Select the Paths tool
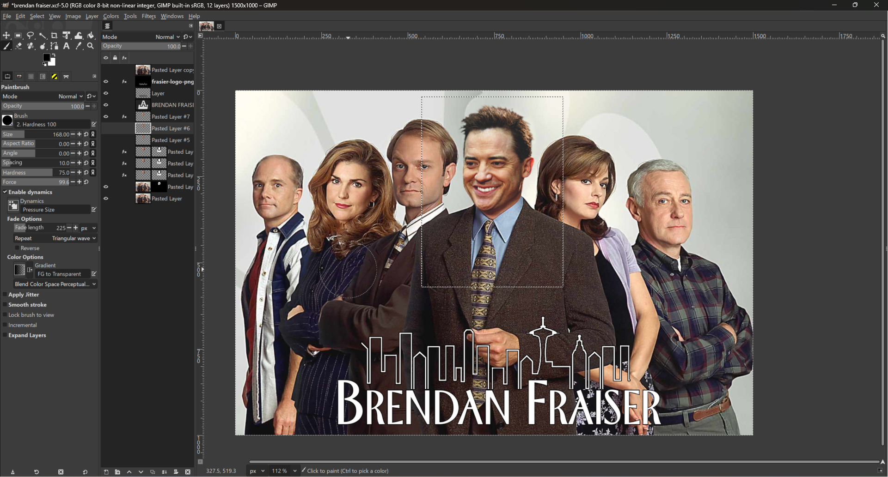This screenshot has height=477, width=888. click(55, 46)
